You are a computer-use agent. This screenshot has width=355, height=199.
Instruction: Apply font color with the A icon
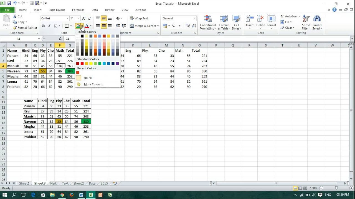[x=87, y=26]
